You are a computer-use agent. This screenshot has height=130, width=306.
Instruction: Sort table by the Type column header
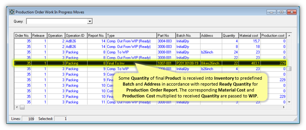[131, 36]
